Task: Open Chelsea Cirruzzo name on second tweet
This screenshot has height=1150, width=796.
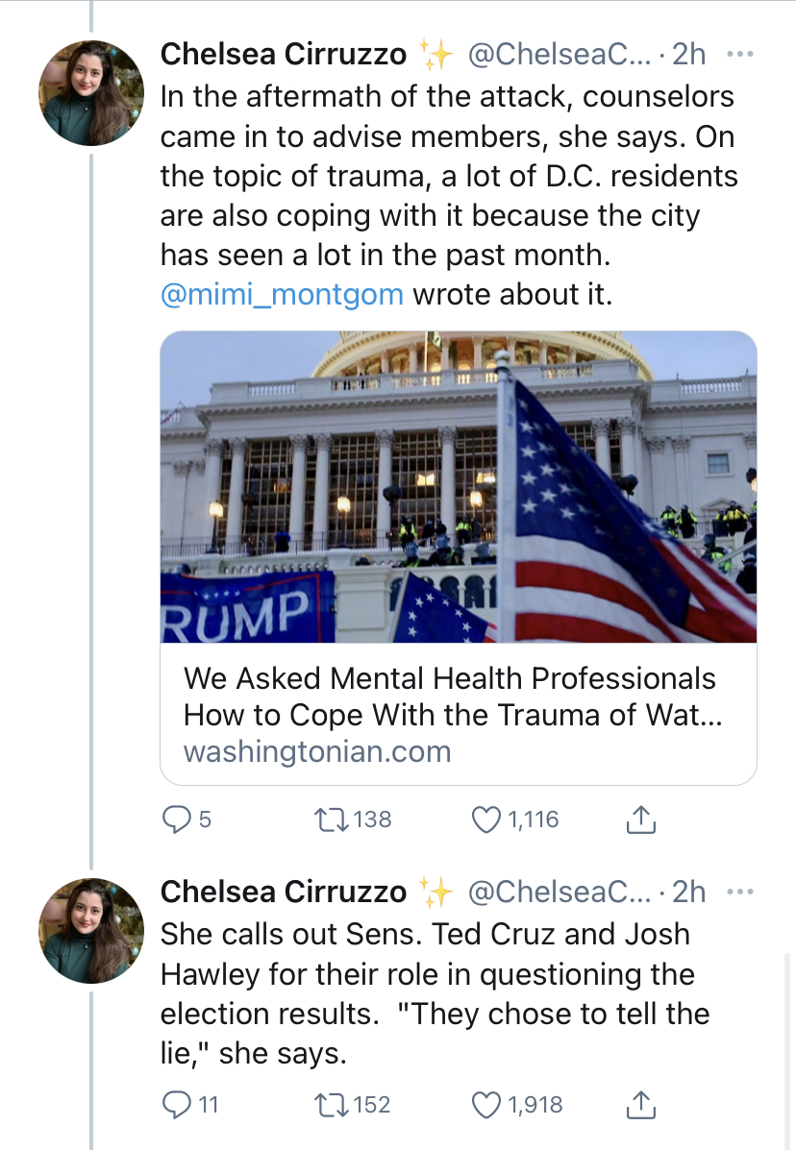Action: (284, 892)
